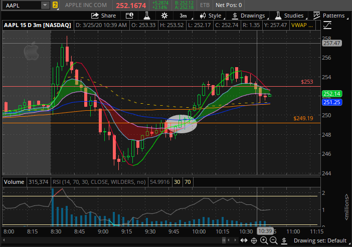This screenshot has width=352, height=247.
Task: Zoom in with the plus magnifier
Action: pos(264,240)
